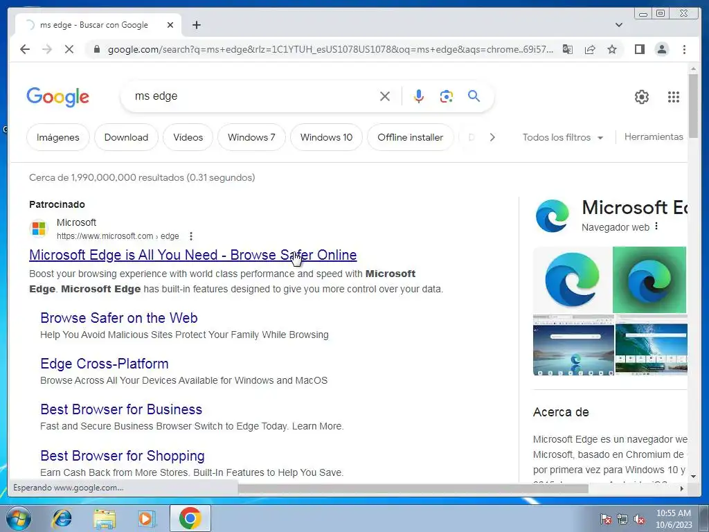
Task: Go back to the previous page
Action: pyautogui.click(x=25, y=49)
